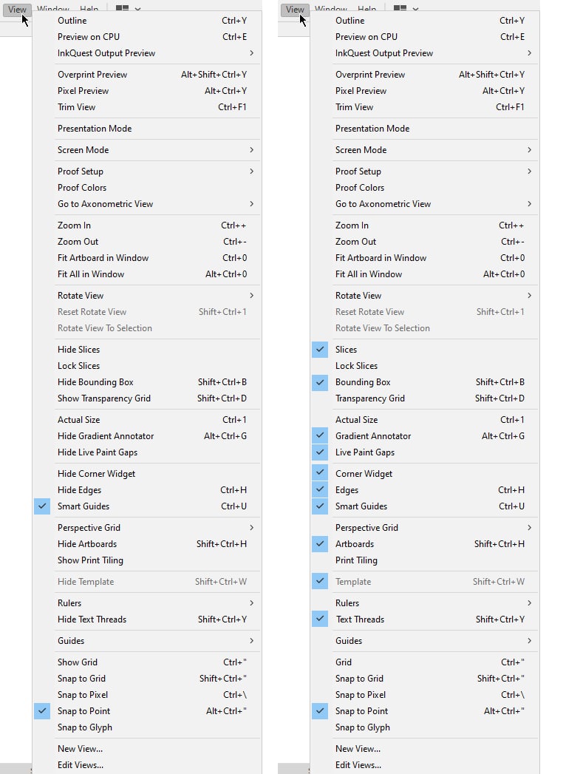This screenshot has height=774, width=566.
Task: Uncheck Corner Widget in the right menu
Action: [x=320, y=474]
